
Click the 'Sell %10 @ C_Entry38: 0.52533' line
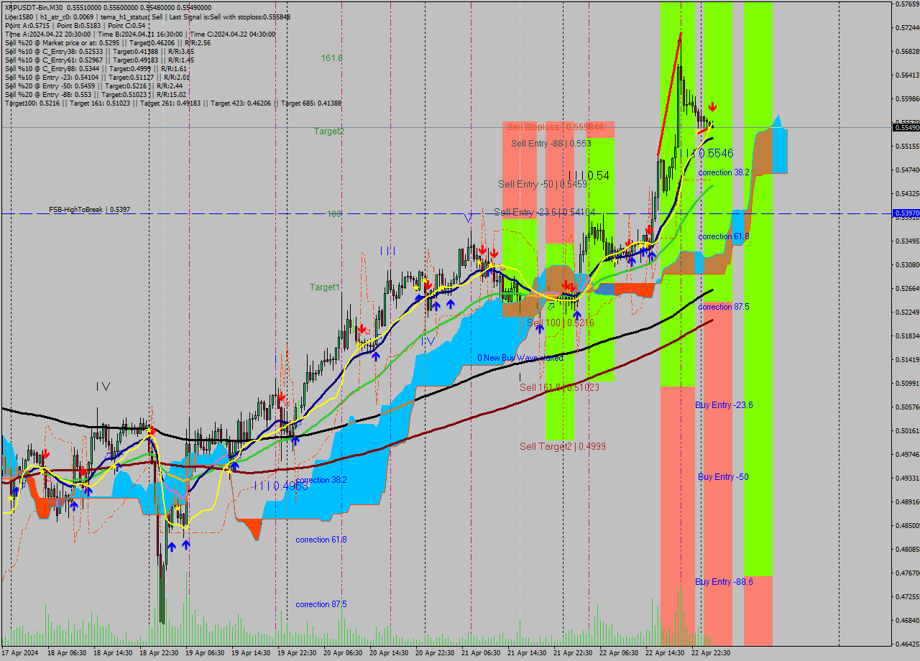(x=98, y=51)
